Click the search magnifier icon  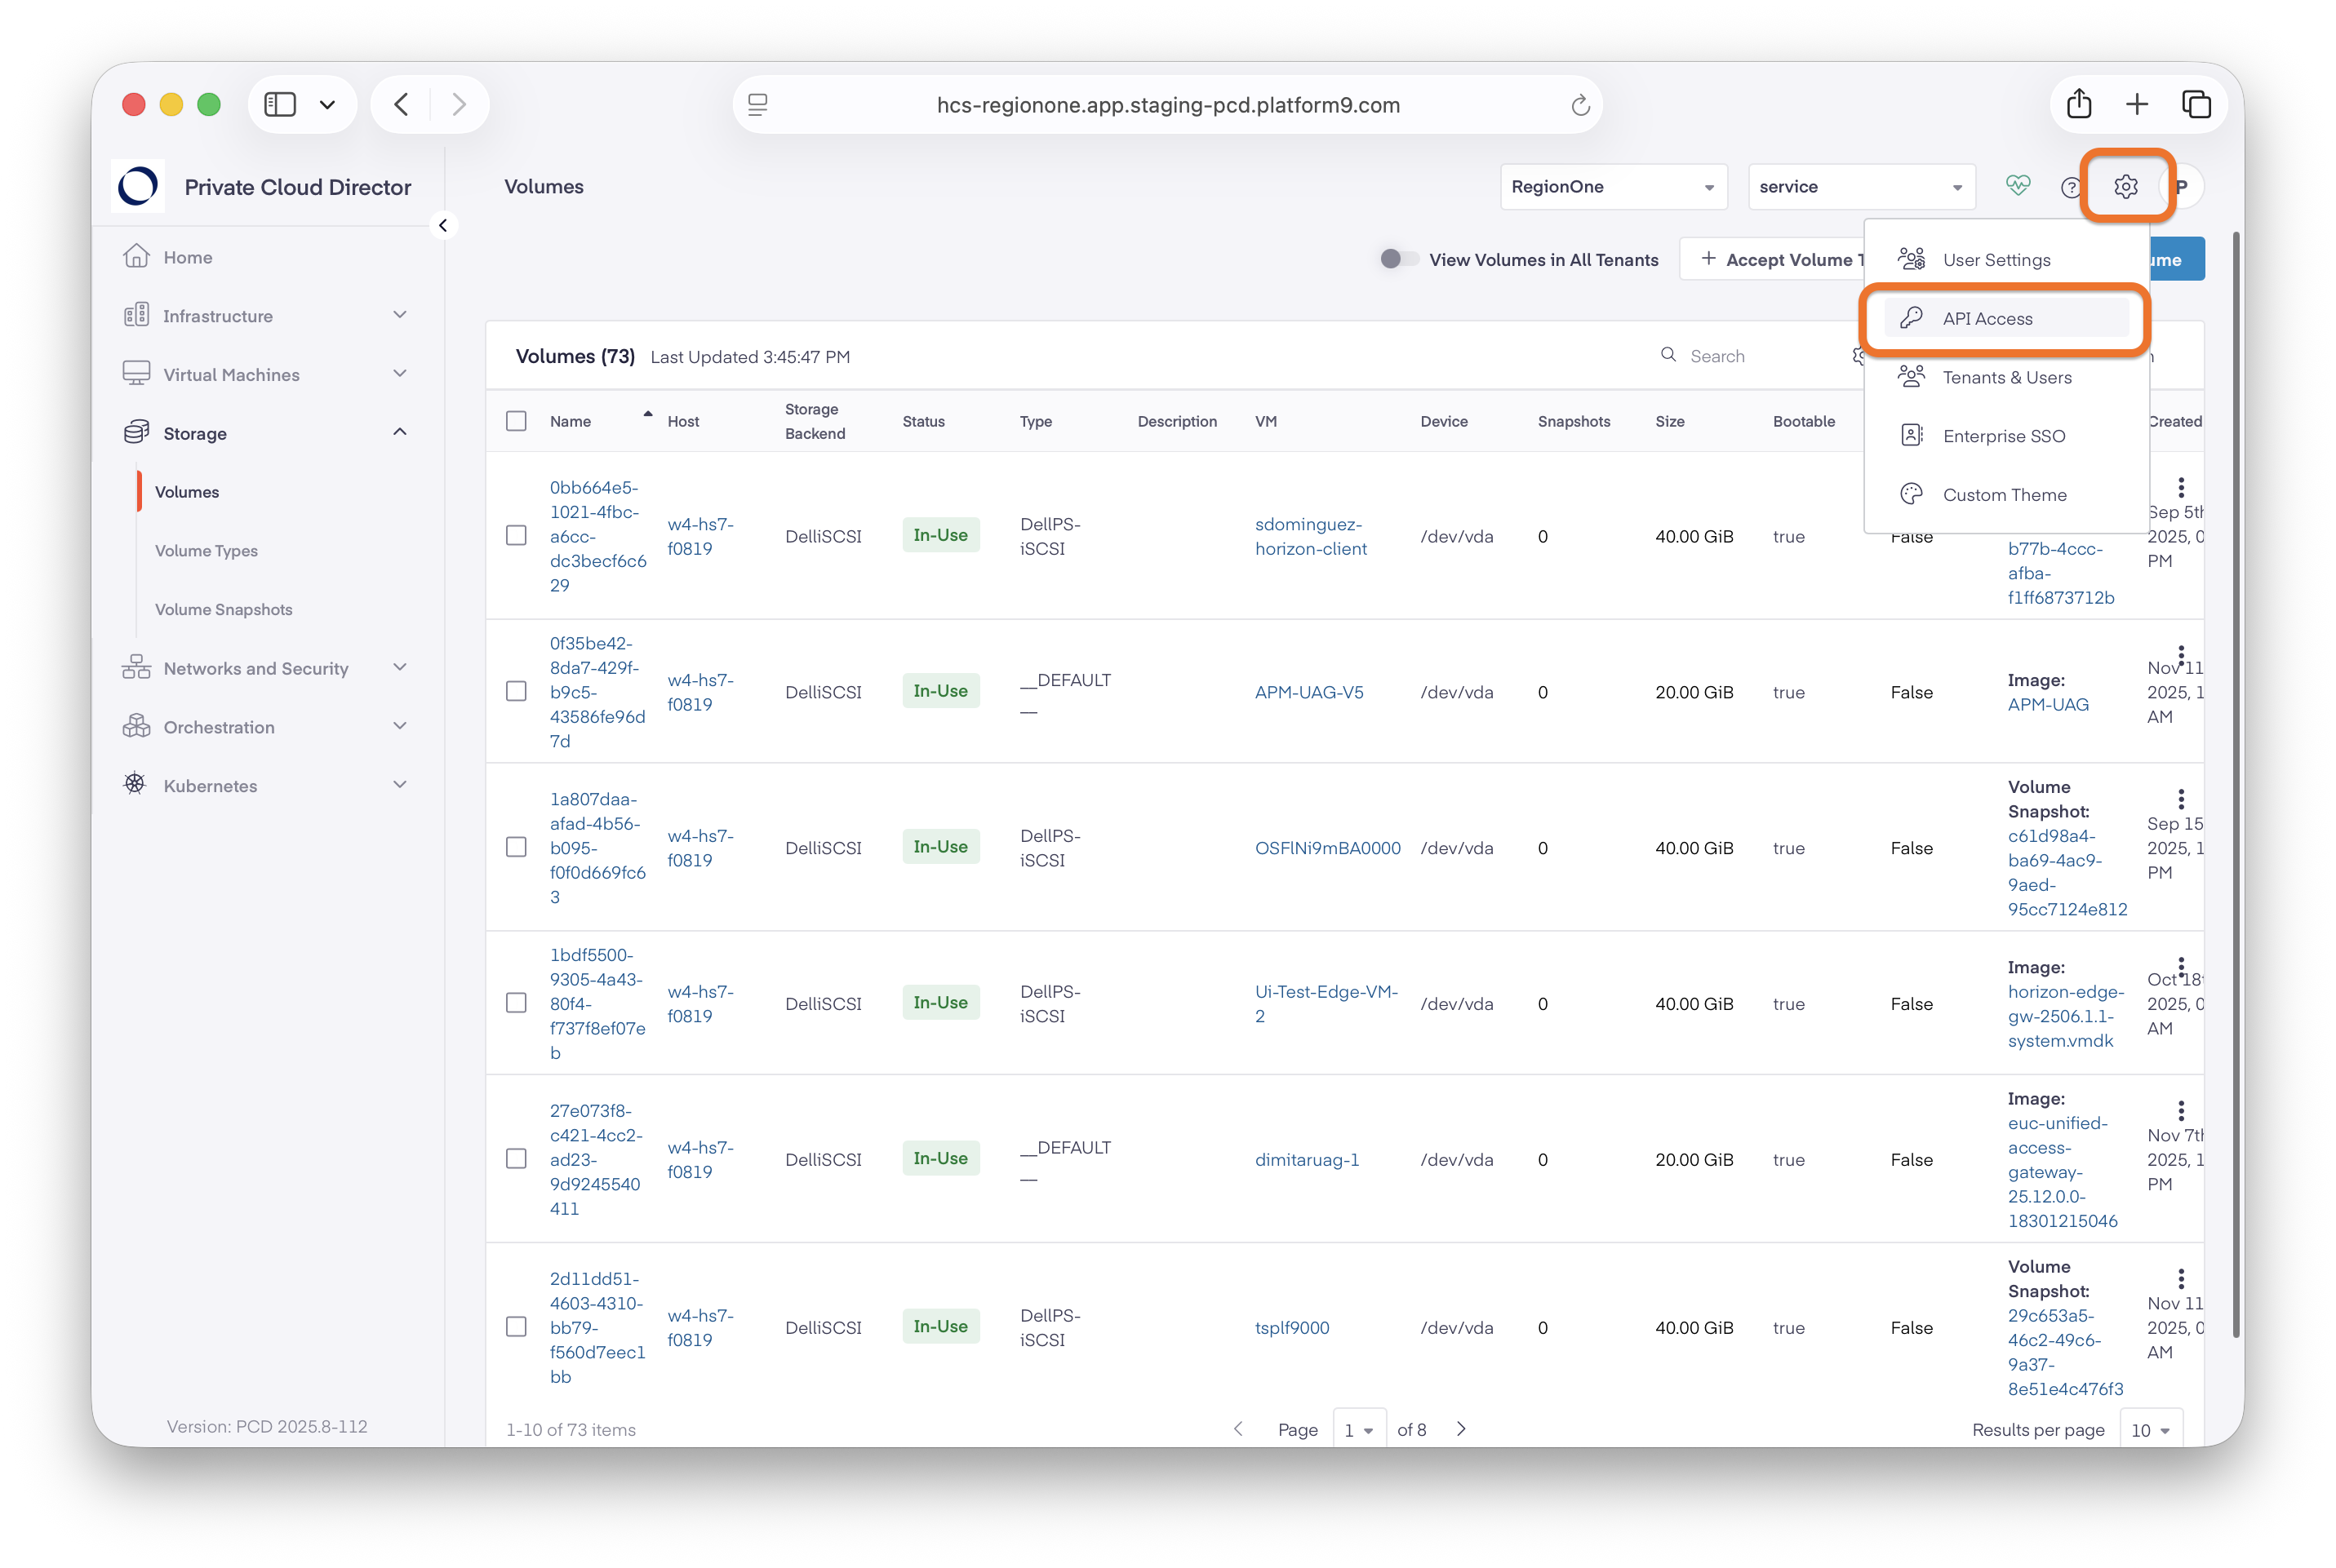(x=1668, y=355)
